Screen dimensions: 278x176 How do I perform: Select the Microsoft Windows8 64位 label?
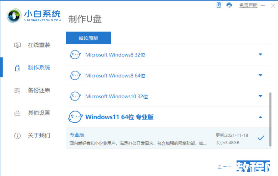(115, 76)
